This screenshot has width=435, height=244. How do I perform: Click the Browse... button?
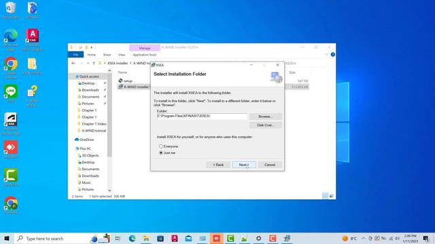pyautogui.click(x=266, y=117)
